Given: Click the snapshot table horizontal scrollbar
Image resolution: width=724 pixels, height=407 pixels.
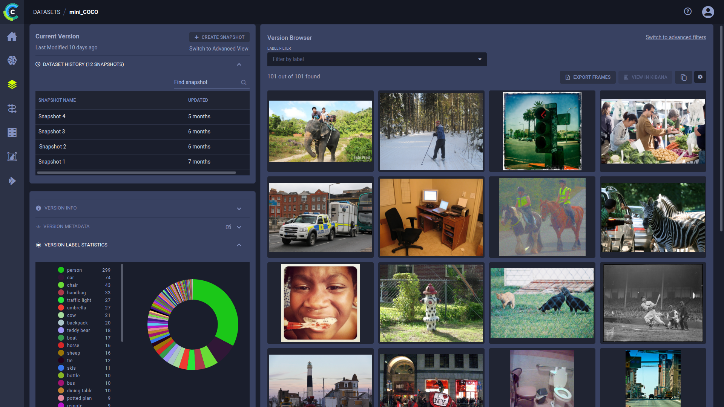Looking at the screenshot, I should coord(137,173).
